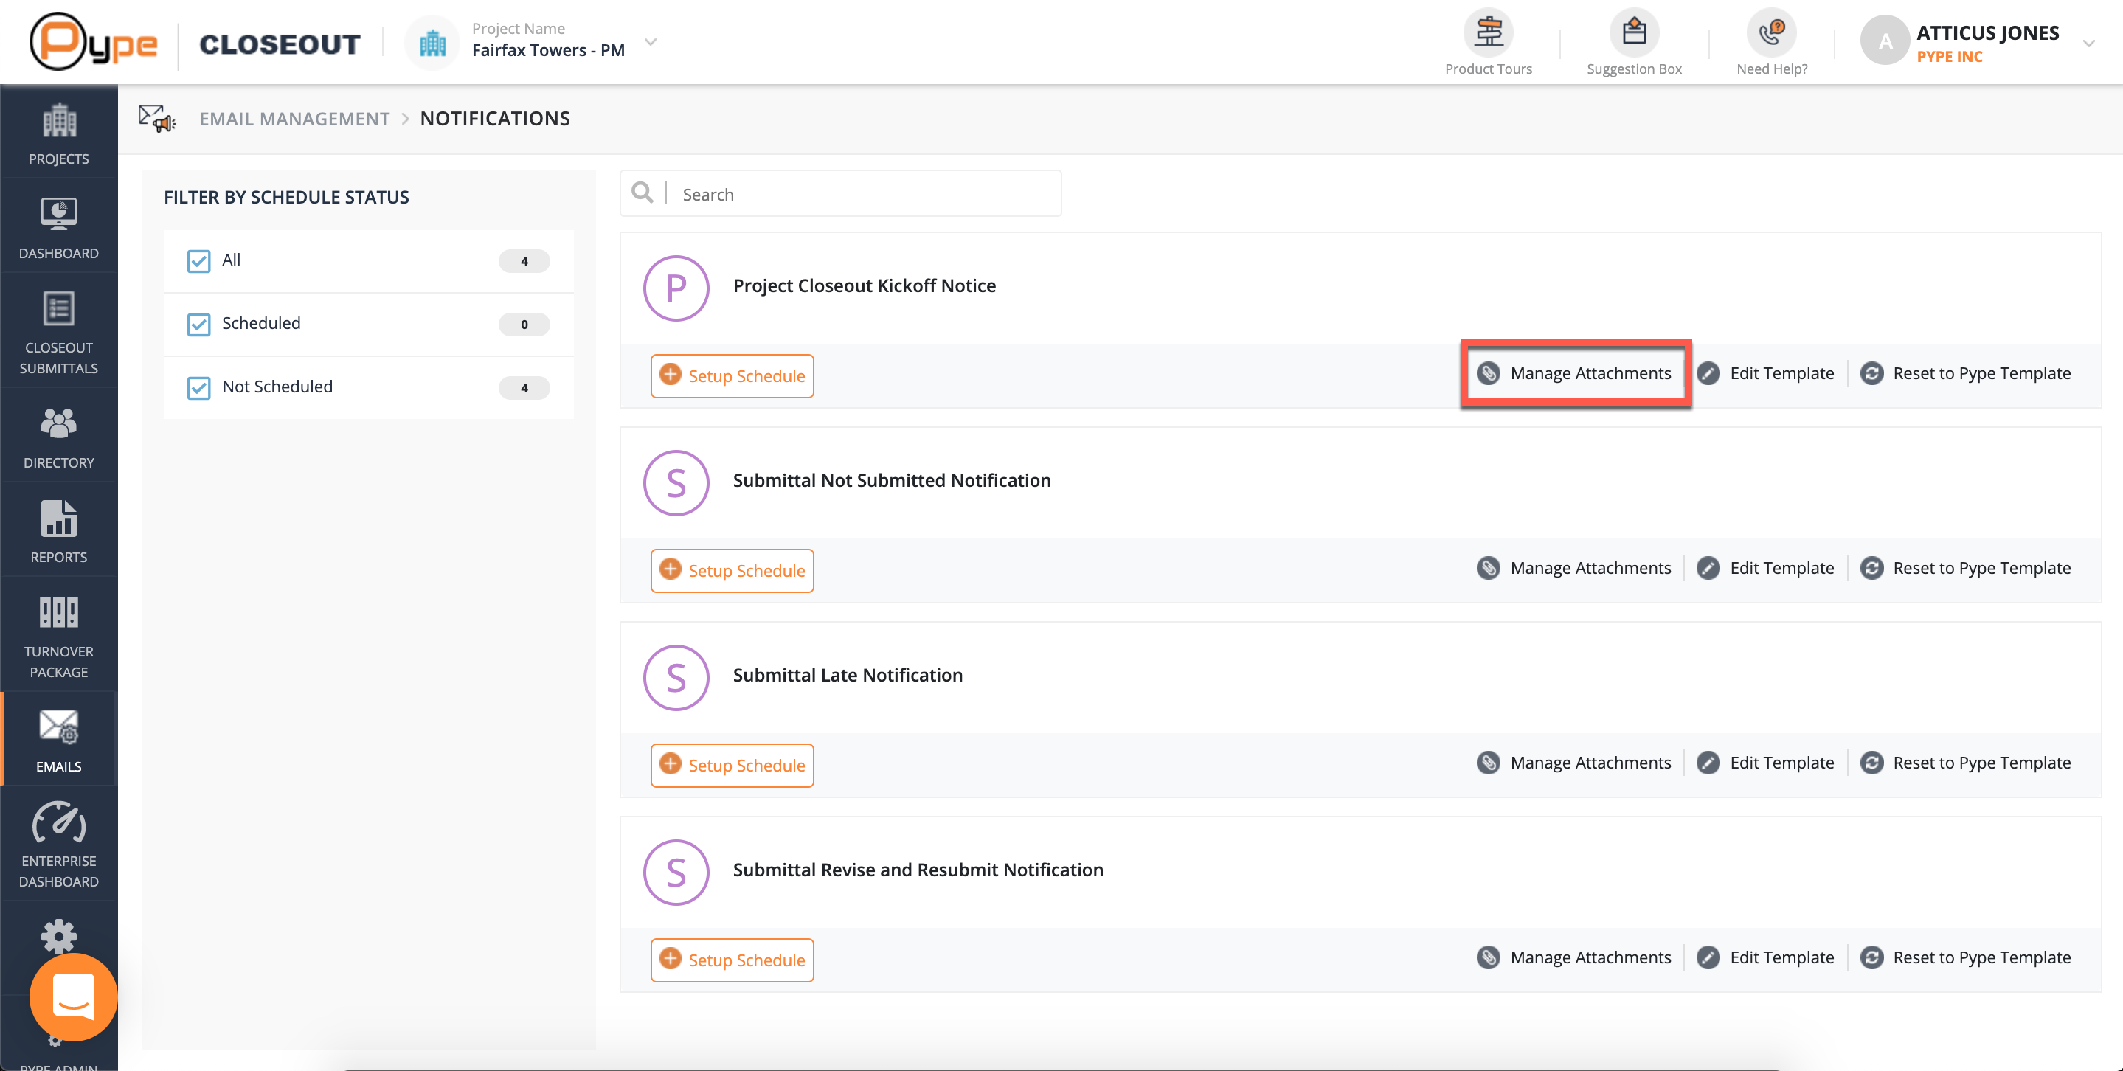Expand the Project Name dropdown arrow
This screenshot has width=2123, height=1071.
click(650, 41)
